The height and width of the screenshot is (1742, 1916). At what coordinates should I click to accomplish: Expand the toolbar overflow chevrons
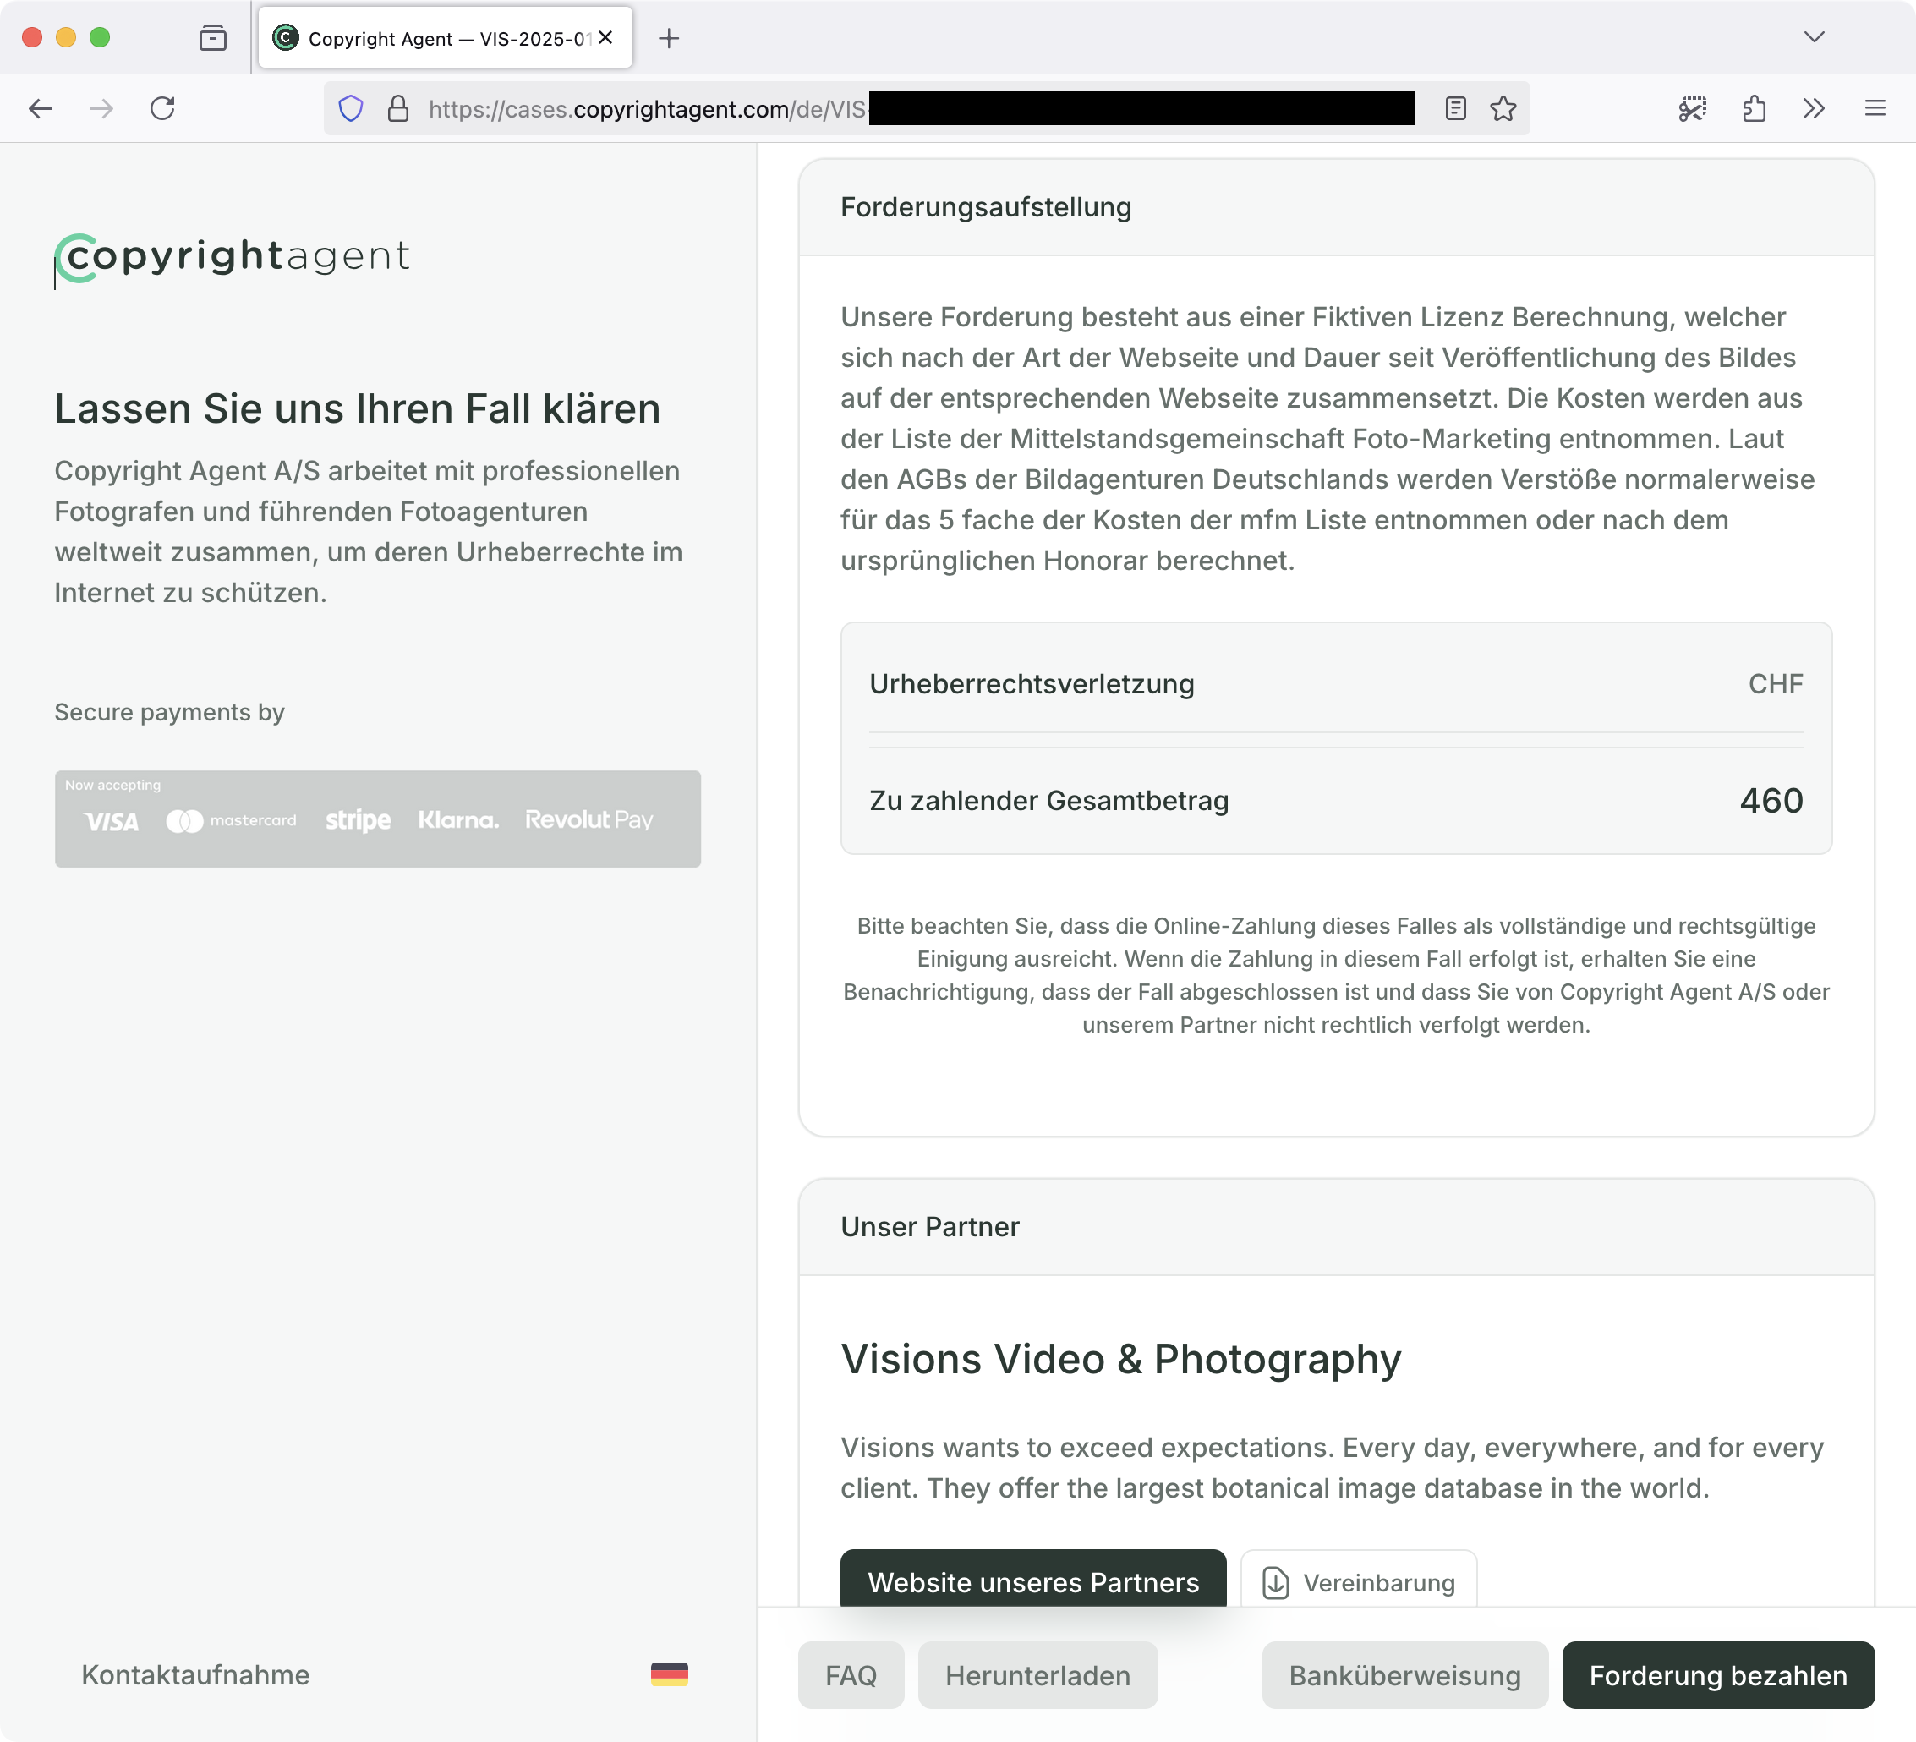[x=1814, y=108]
